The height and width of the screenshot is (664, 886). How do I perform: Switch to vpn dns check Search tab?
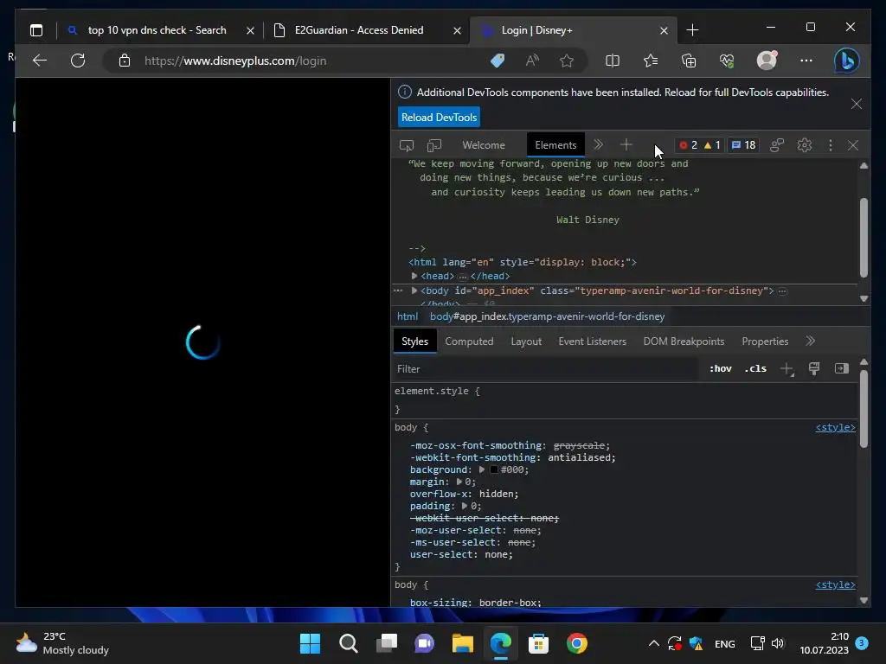[x=157, y=30]
